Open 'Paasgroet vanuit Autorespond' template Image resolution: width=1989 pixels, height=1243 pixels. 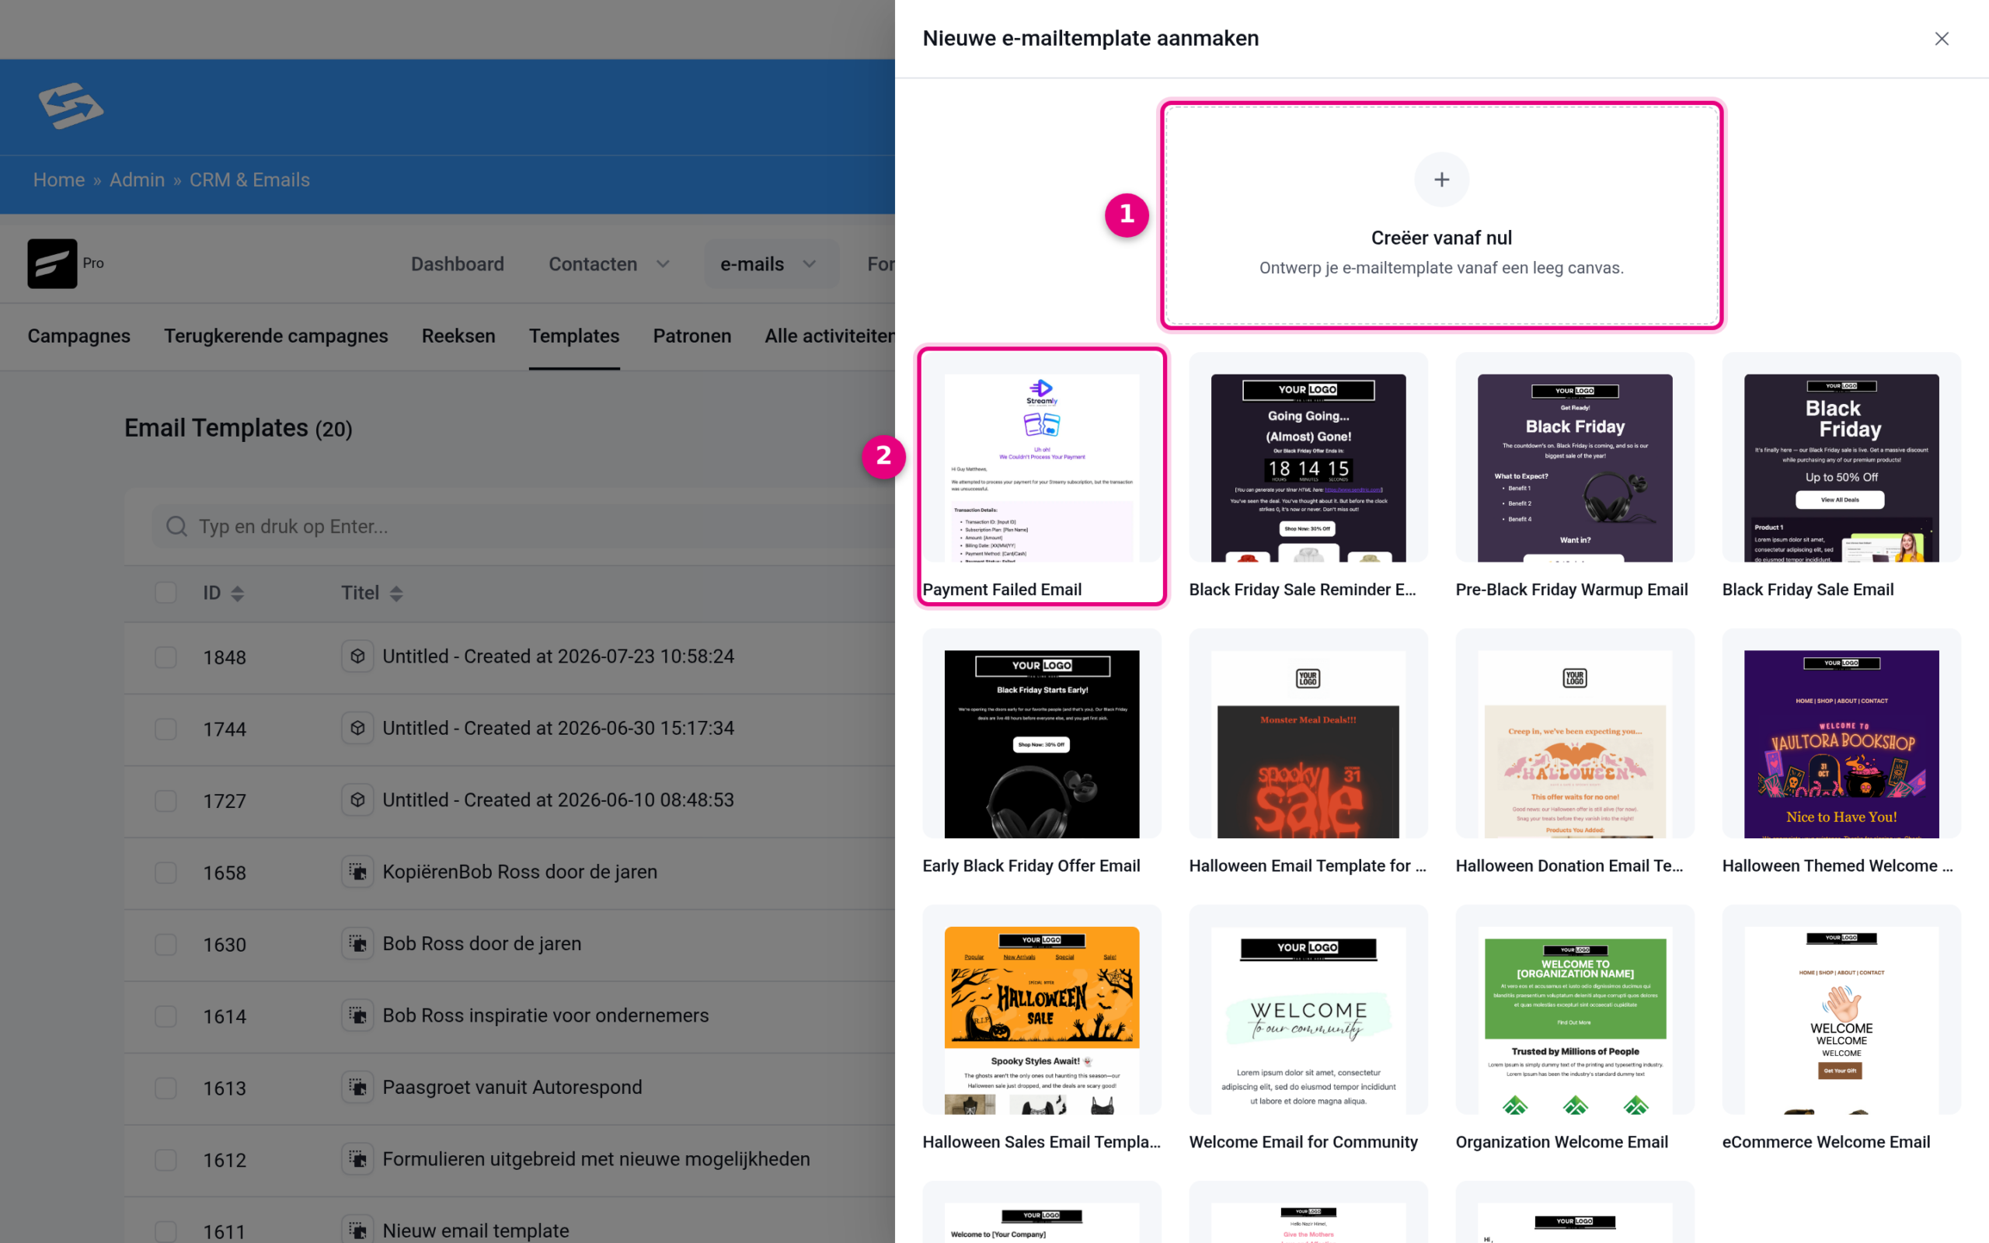(x=512, y=1087)
